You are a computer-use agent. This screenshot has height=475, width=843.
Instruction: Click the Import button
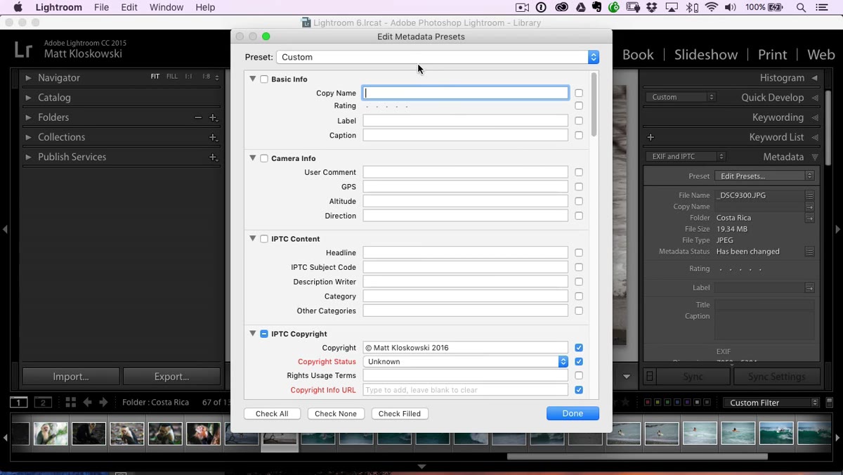point(71,377)
